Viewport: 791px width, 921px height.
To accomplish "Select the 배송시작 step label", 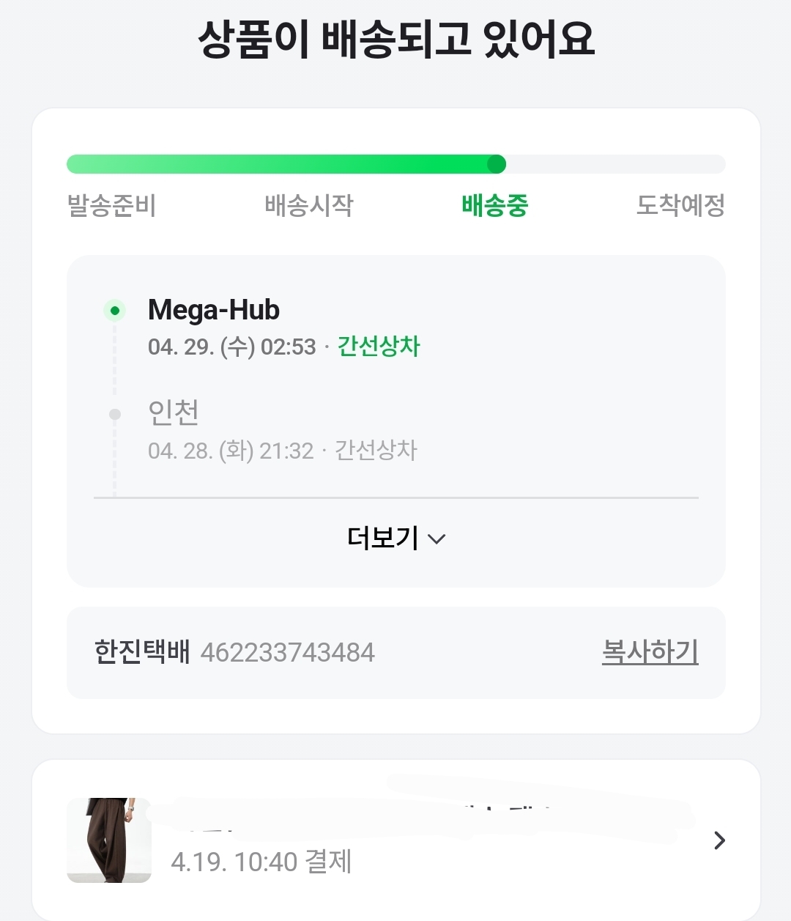I will click(308, 205).
